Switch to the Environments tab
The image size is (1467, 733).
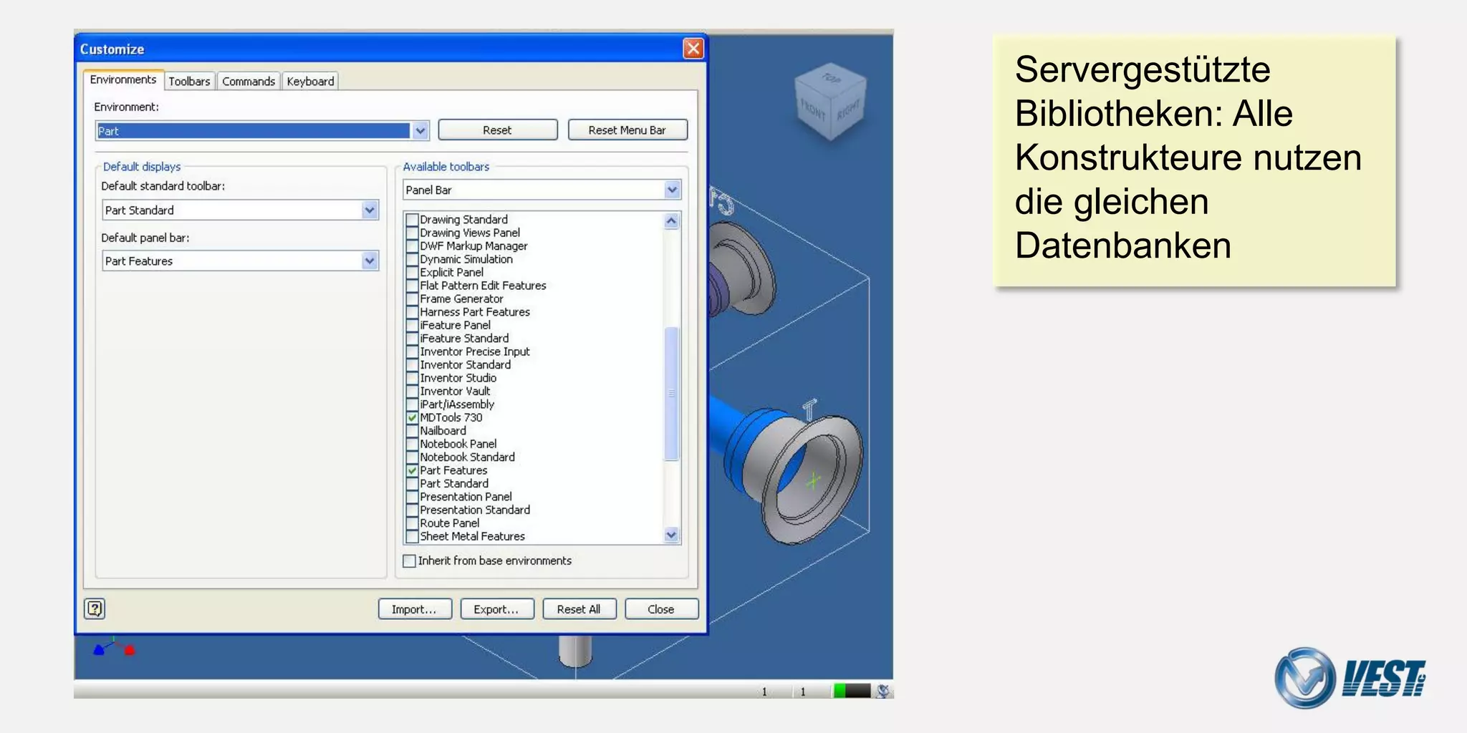click(x=123, y=79)
